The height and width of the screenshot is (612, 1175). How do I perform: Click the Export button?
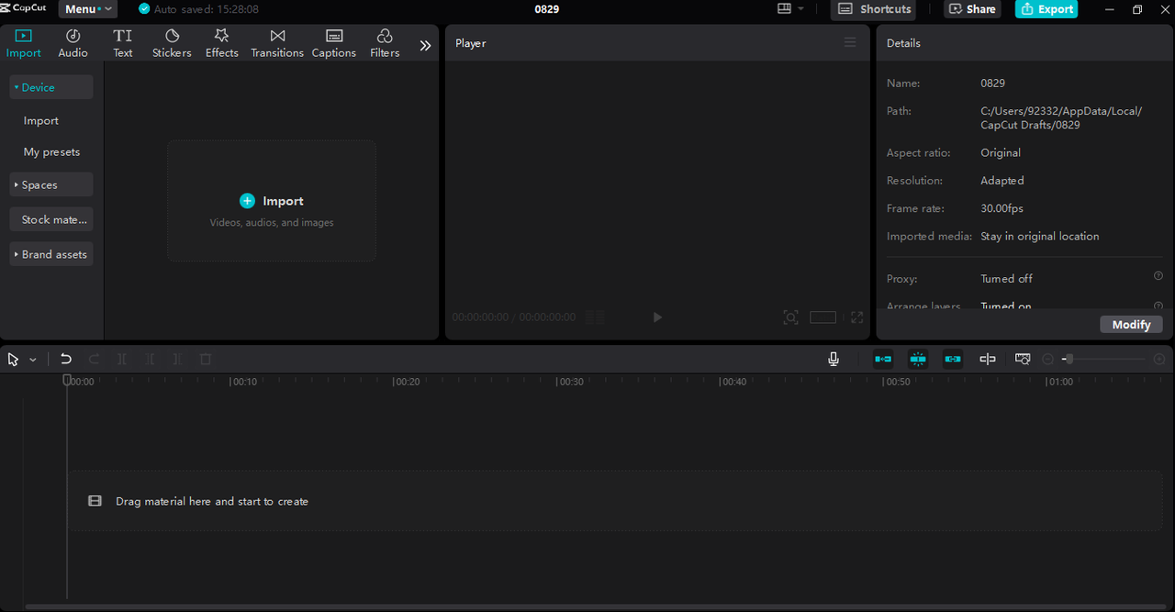pos(1046,9)
